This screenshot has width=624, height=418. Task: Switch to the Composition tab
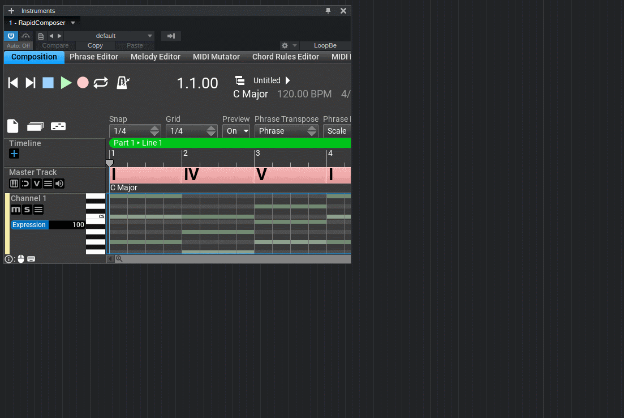pos(34,57)
